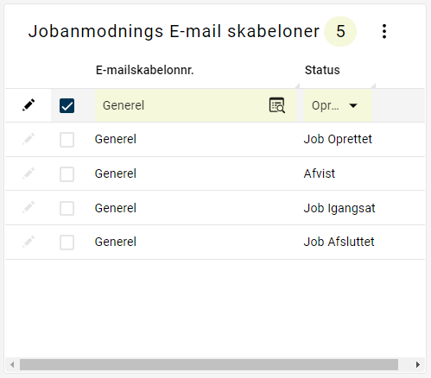Click the horizontal scrollbar right arrow
This screenshot has height=378, width=431.
click(418, 365)
